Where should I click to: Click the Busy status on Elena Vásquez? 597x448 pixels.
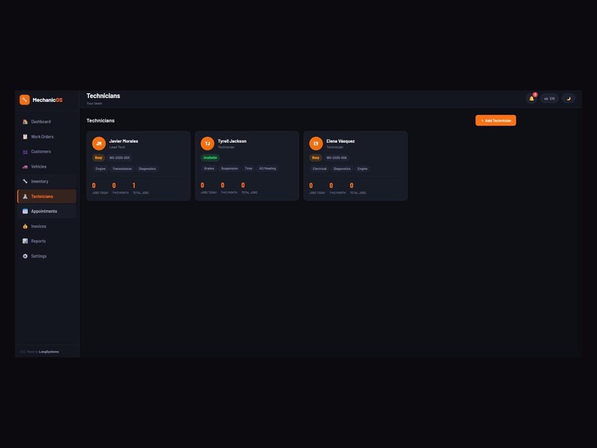tap(316, 158)
